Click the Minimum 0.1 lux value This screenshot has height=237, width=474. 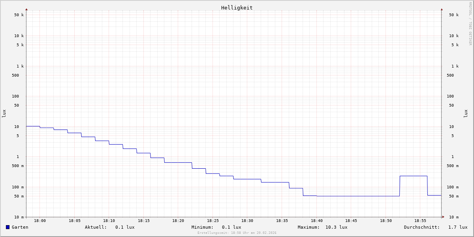tap(231, 227)
